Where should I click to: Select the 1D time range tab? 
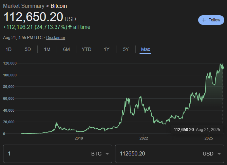(8, 50)
